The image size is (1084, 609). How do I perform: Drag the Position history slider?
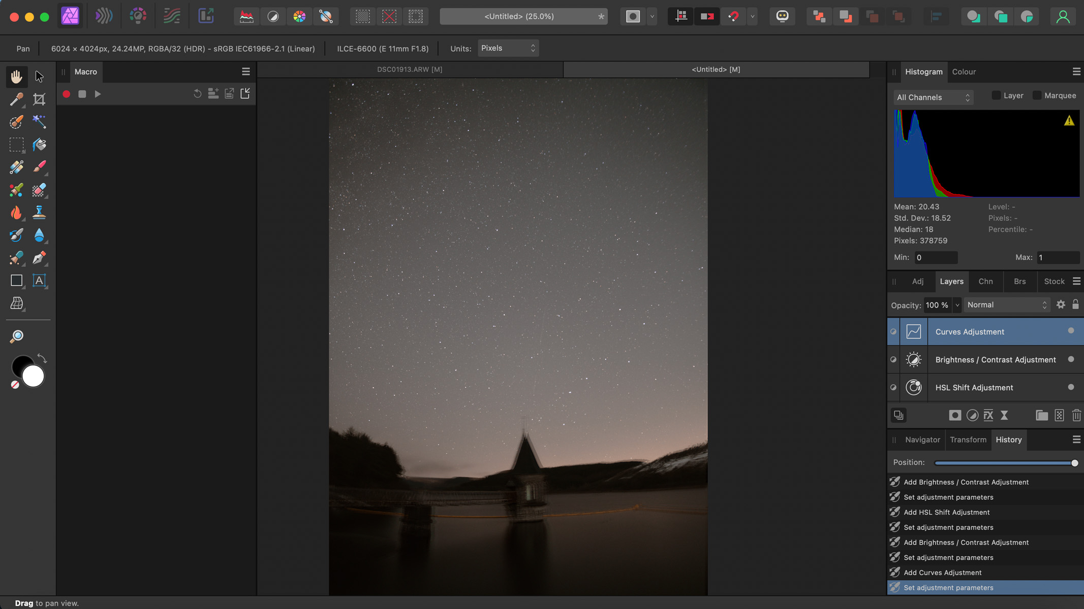click(1075, 462)
